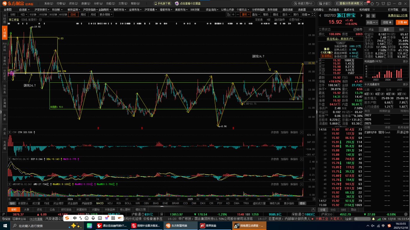410x230 pixels.
Task: Open the mail messages icon with badge
Action: point(366,3)
